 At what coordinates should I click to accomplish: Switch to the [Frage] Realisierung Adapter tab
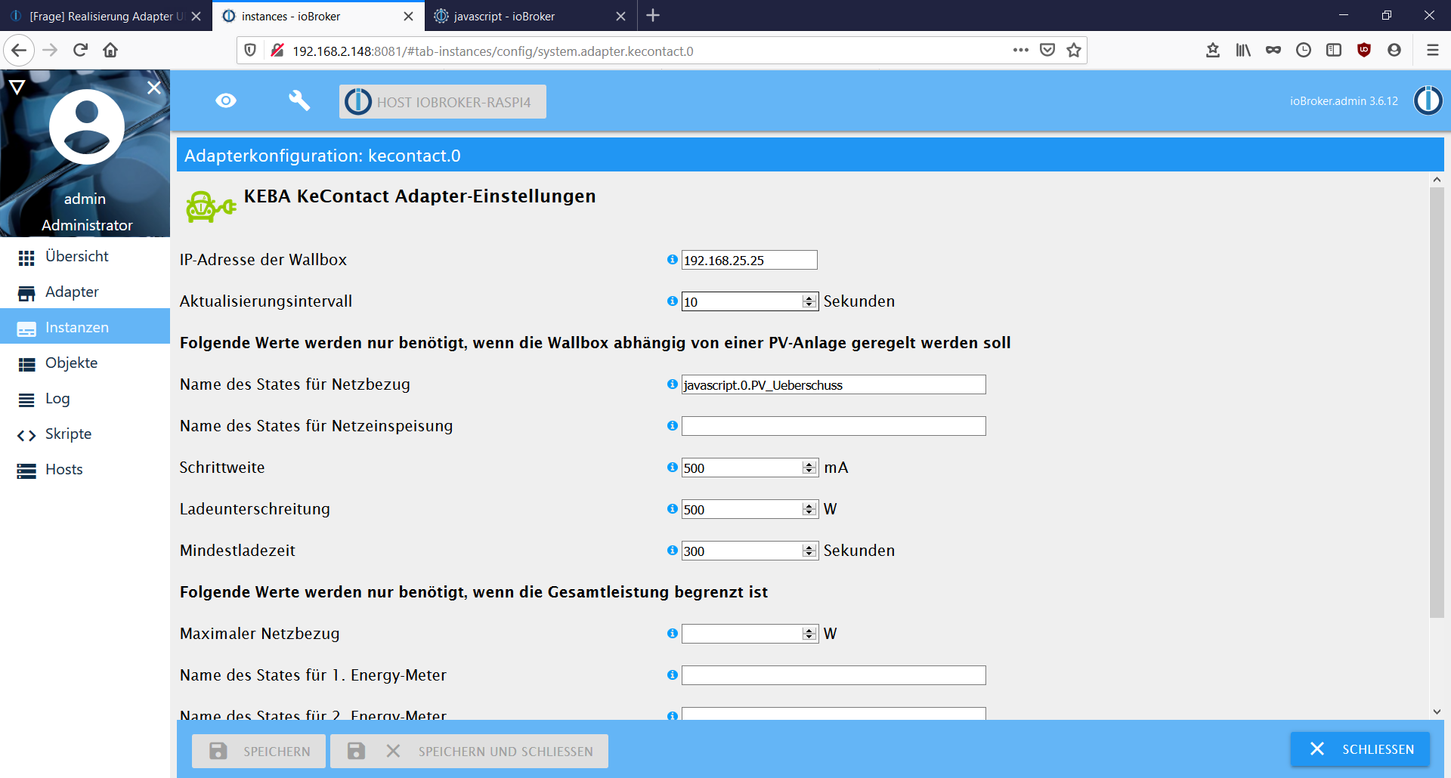(105, 16)
